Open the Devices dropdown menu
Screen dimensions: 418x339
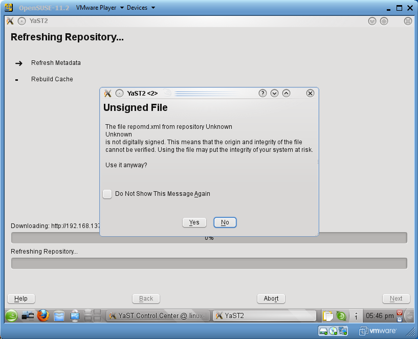point(141,8)
